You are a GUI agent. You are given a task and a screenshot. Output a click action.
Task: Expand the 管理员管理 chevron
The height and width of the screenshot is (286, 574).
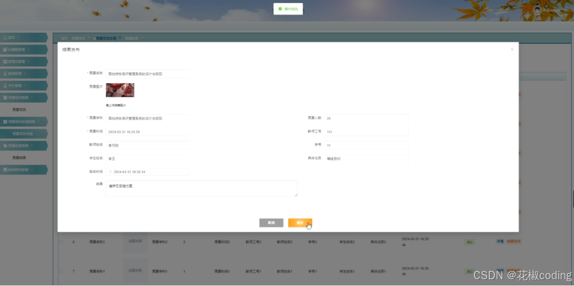click(29, 61)
